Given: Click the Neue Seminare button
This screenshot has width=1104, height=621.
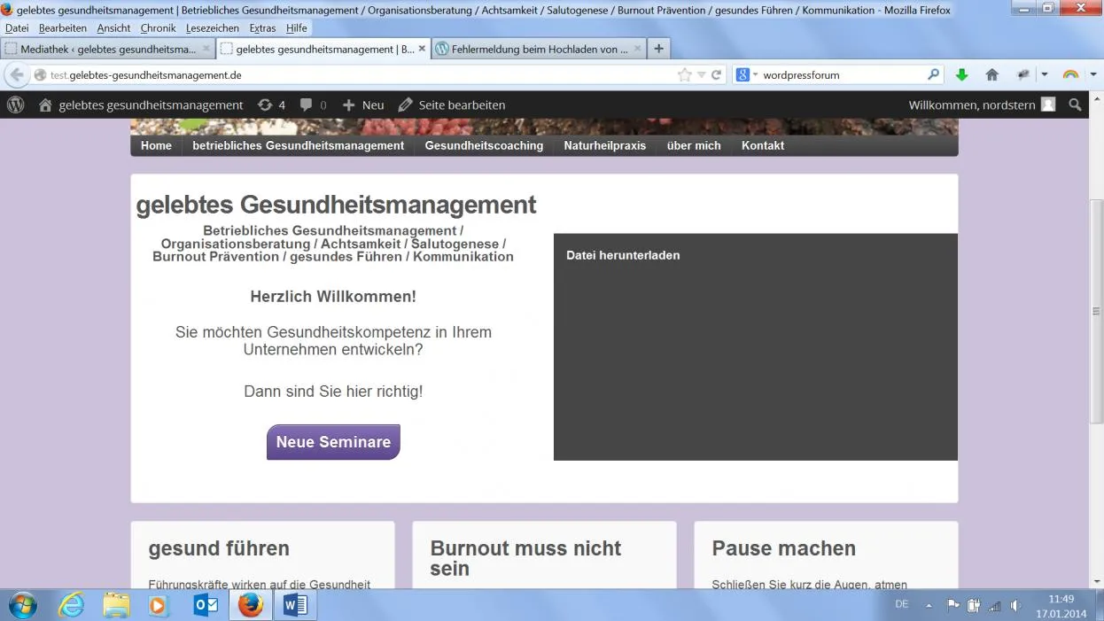Looking at the screenshot, I should point(333,442).
